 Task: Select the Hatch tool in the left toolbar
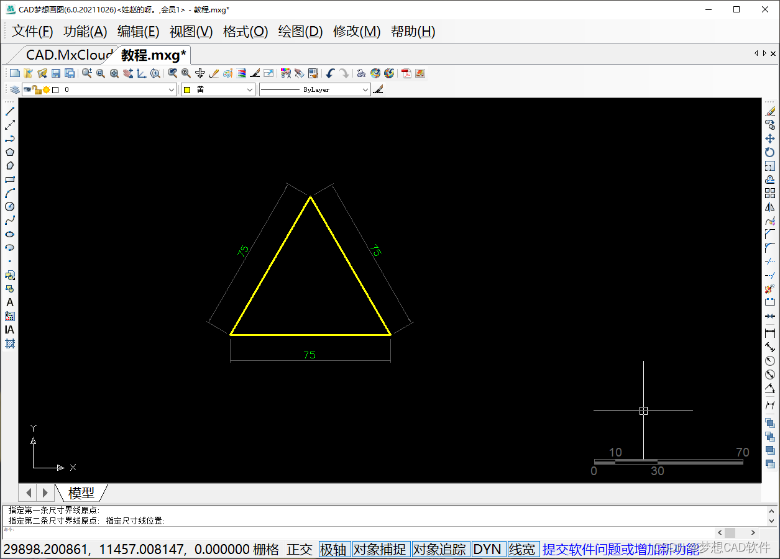pyautogui.click(x=10, y=343)
